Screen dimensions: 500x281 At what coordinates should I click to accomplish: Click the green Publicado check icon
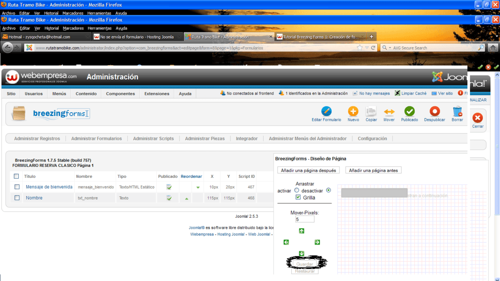(x=410, y=111)
